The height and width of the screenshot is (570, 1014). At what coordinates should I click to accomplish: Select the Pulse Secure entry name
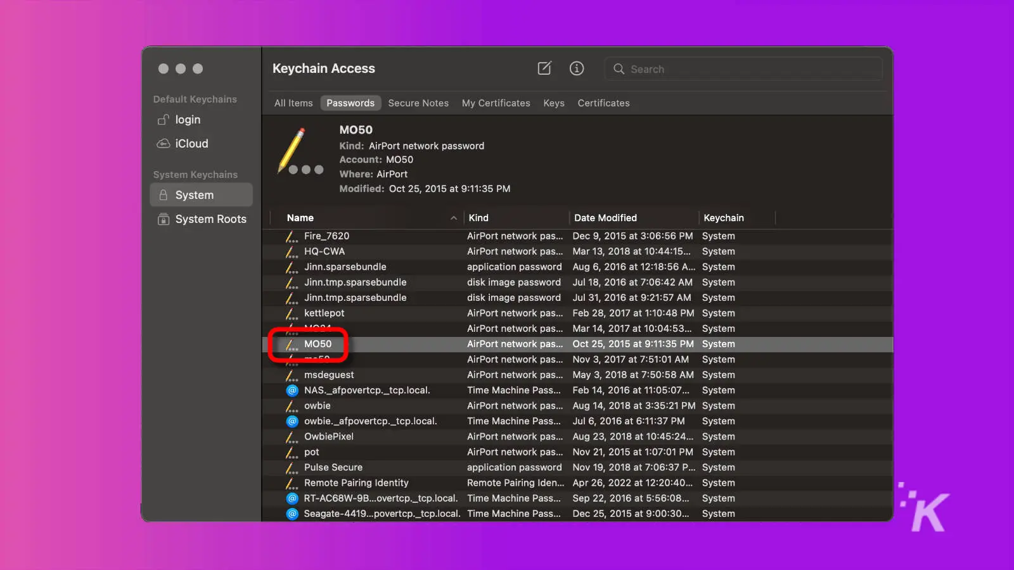pyautogui.click(x=333, y=467)
